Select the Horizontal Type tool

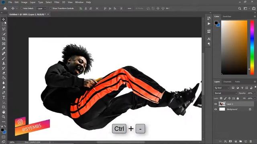coord(4,98)
